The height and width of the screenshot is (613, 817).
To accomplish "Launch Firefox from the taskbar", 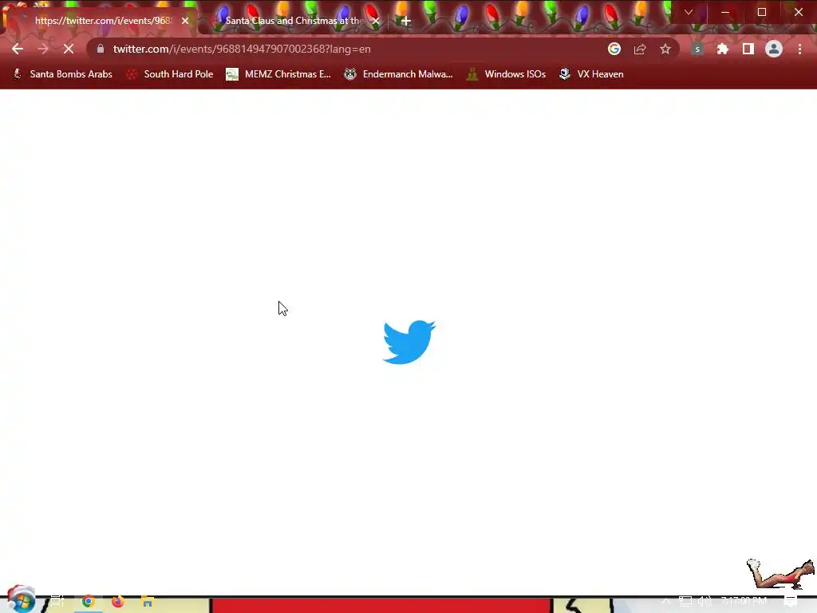I will 118,601.
